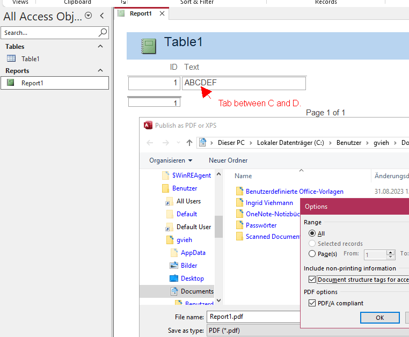This screenshot has width=409, height=337.
Task: Click the back navigation arrow
Action: (x=150, y=143)
